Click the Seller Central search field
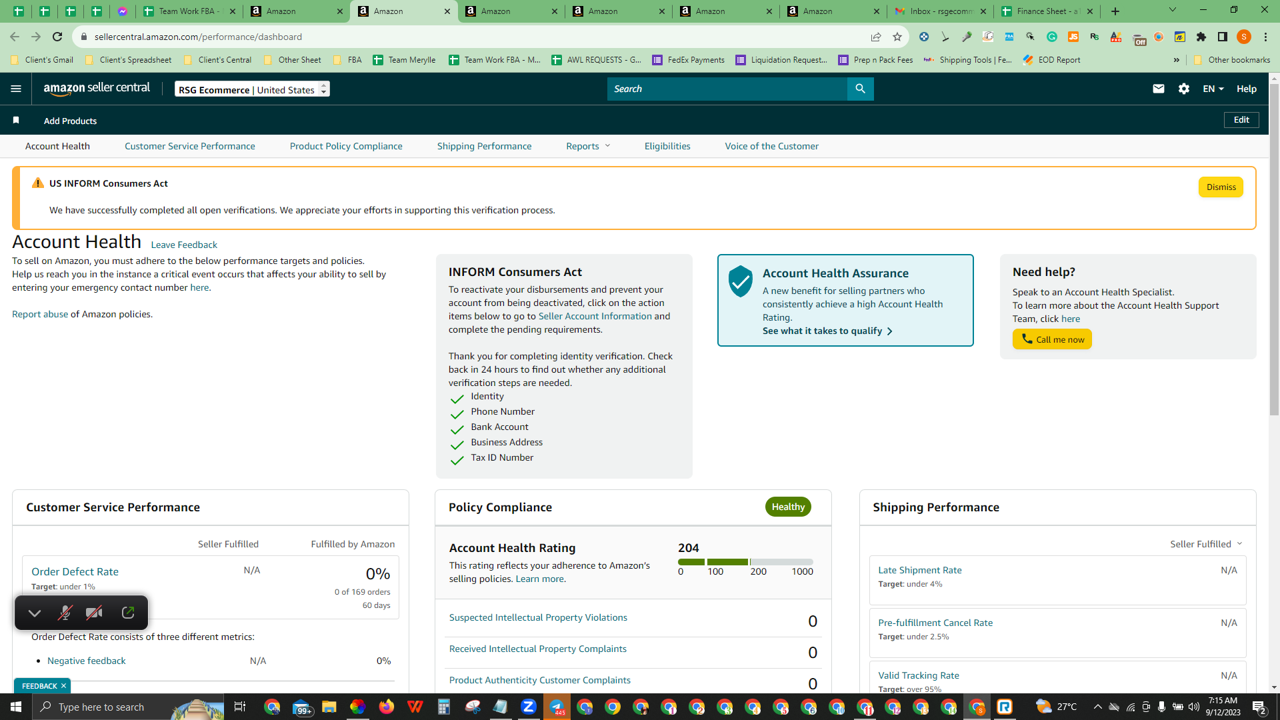 coord(727,89)
